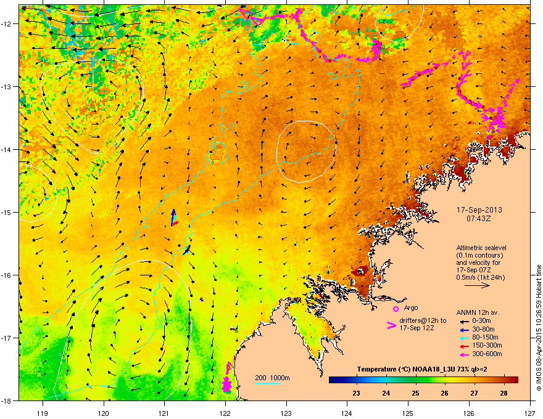Click the 0.5m/s velocity scale arrow
Image resolution: width=543 pixels, height=419 pixels.
(477, 285)
